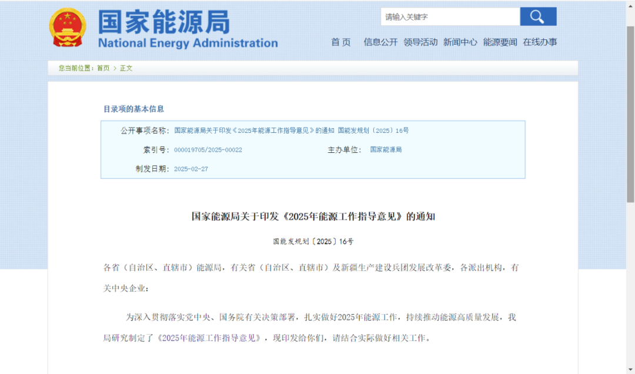
Task: Click the scrollbar down arrow
Action: pos(630,369)
